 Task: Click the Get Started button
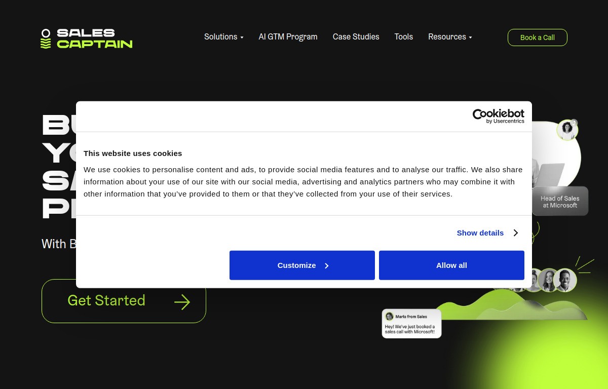click(124, 301)
